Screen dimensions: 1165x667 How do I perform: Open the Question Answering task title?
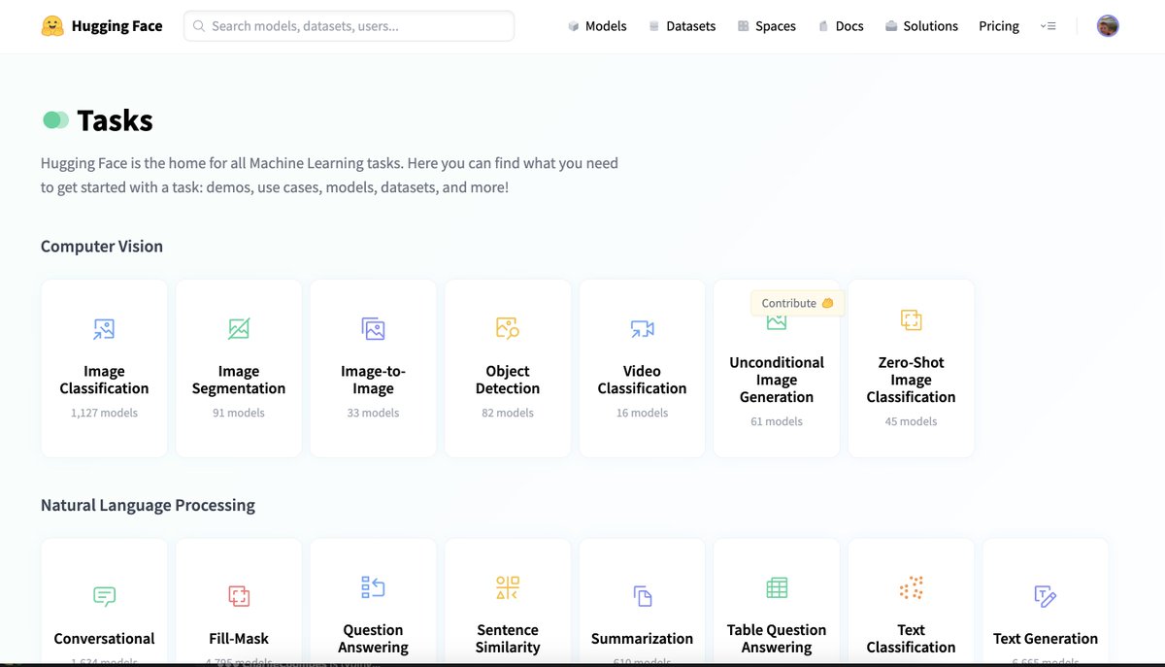(373, 639)
